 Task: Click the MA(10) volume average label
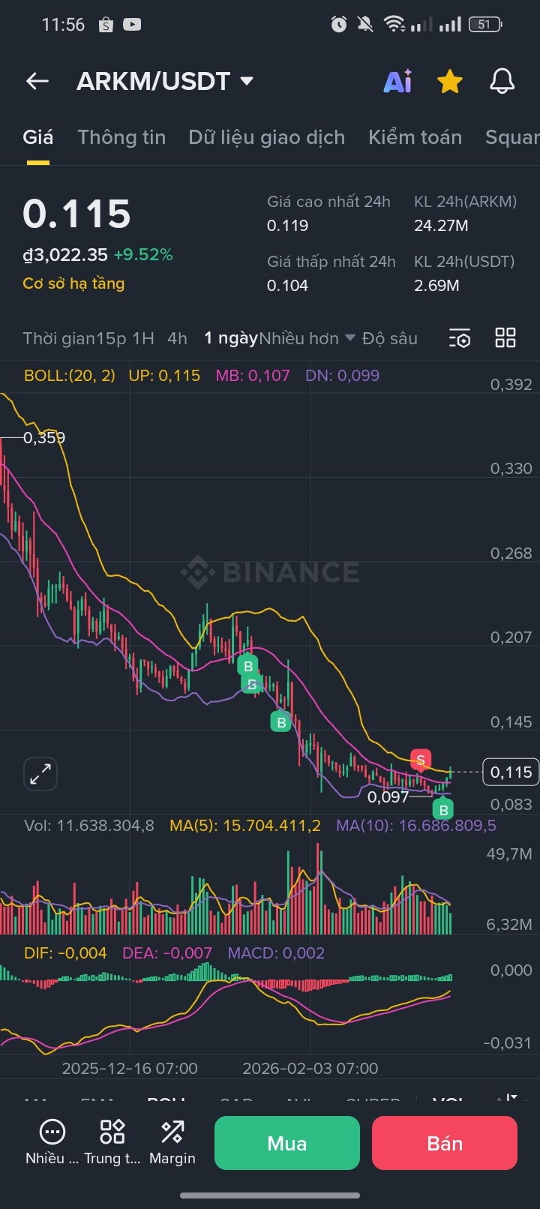pos(416,826)
